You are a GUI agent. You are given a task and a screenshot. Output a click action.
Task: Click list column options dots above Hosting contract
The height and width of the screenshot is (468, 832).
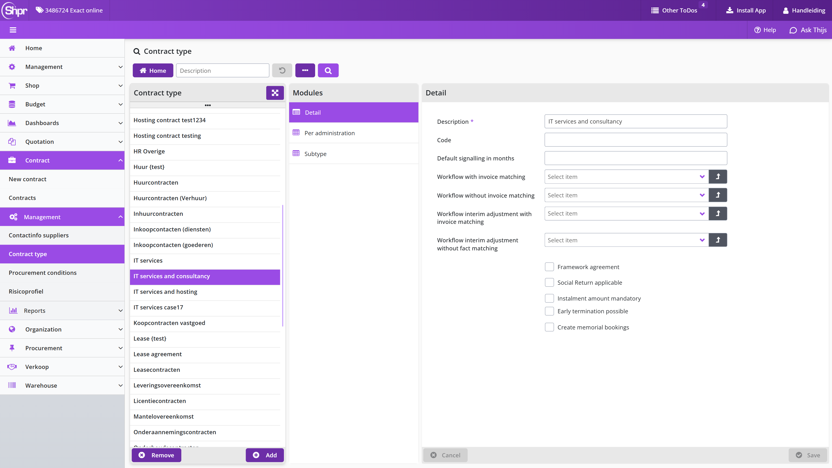pyautogui.click(x=208, y=105)
